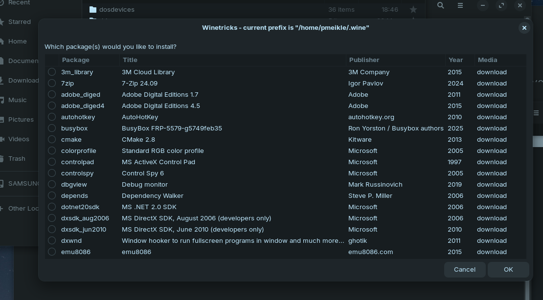Image resolution: width=543 pixels, height=300 pixels.
Task: Sort by Year column header
Action: (460, 60)
